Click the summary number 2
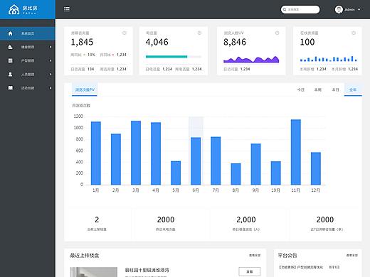 pos(97,219)
